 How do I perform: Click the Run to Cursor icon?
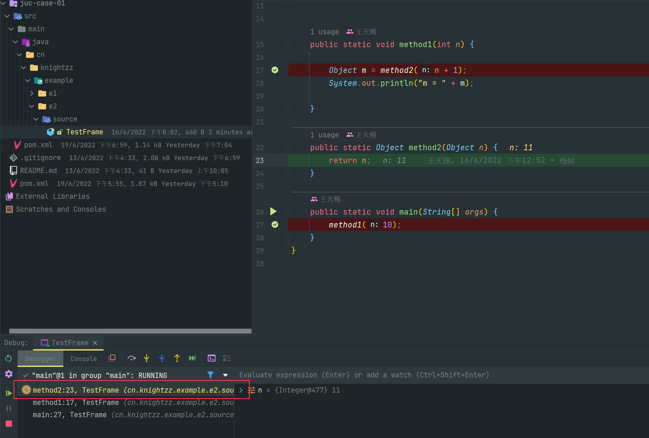(192, 358)
